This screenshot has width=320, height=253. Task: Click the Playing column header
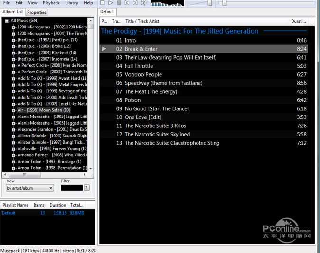[104, 21]
